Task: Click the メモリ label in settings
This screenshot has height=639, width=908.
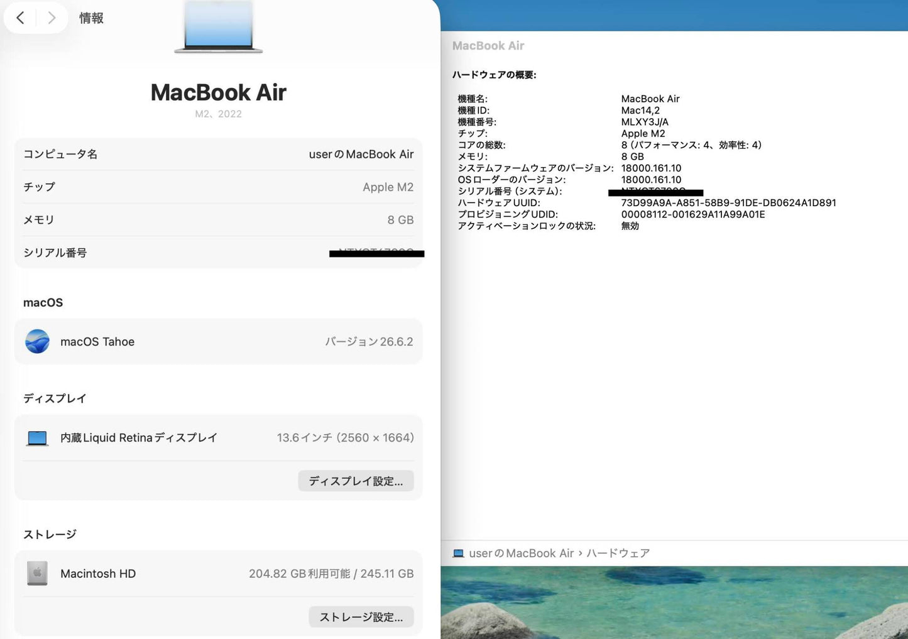Action: (39, 220)
